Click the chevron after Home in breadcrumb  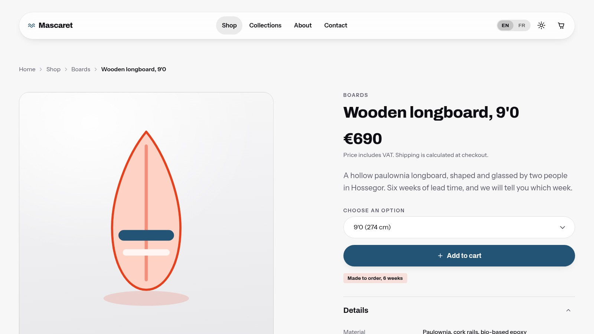tap(41, 69)
